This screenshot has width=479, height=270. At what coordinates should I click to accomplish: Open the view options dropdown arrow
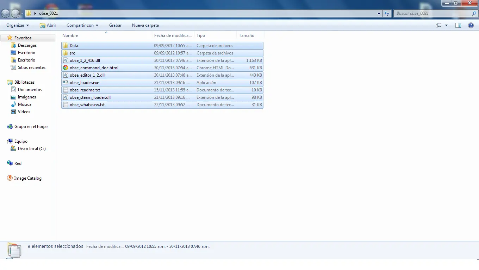pyautogui.click(x=446, y=25)
